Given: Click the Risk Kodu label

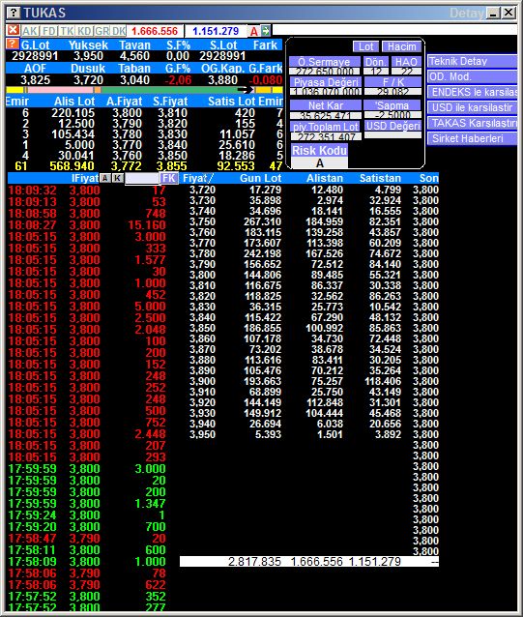Looking at the screenshot, I should (319, 150).
